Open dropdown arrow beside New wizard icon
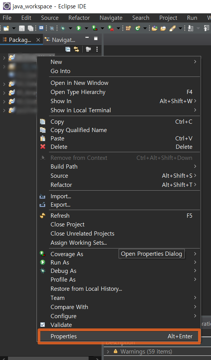 [14, 29]
